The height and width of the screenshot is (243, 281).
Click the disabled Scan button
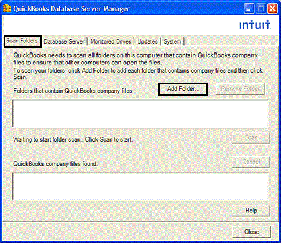[x=251, y=137]
